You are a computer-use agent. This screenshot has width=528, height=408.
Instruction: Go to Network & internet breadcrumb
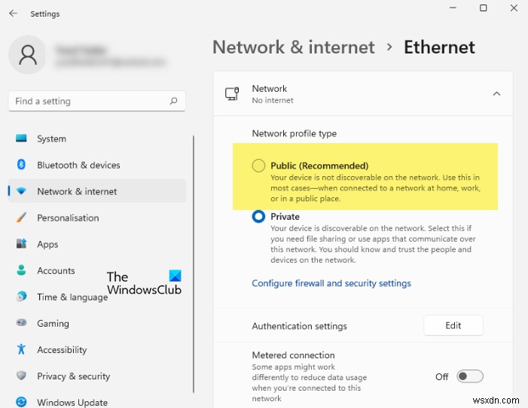pos(294,47)
